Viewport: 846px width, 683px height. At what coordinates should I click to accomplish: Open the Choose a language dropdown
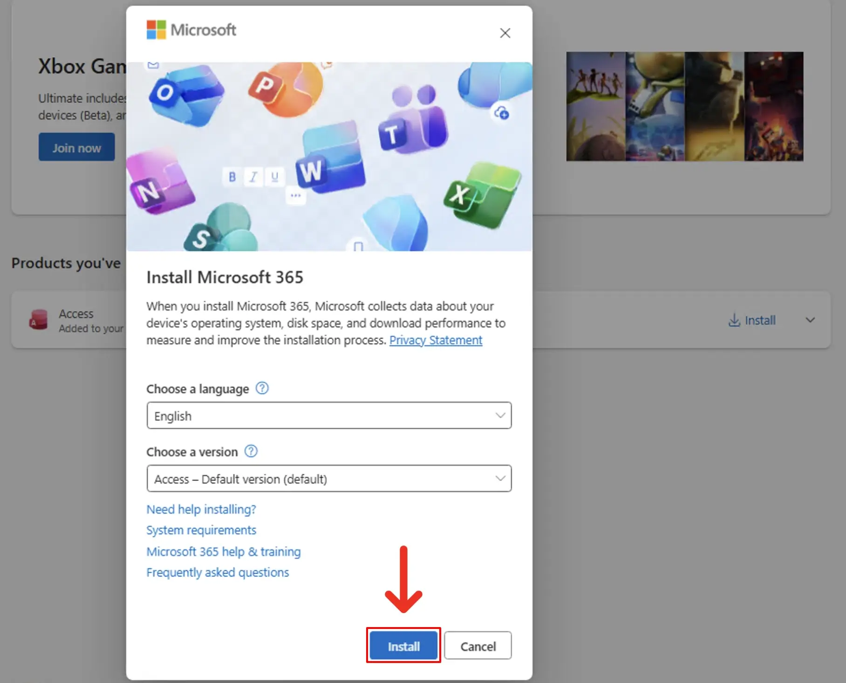click(x=329, y=416)
